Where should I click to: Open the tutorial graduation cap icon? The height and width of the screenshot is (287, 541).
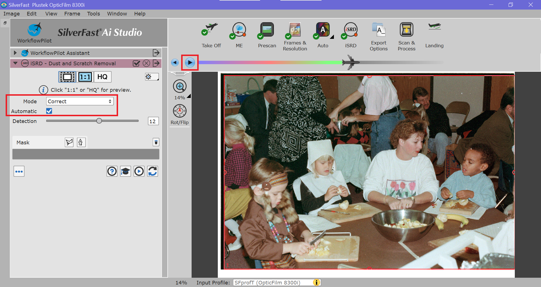[125, 171]
